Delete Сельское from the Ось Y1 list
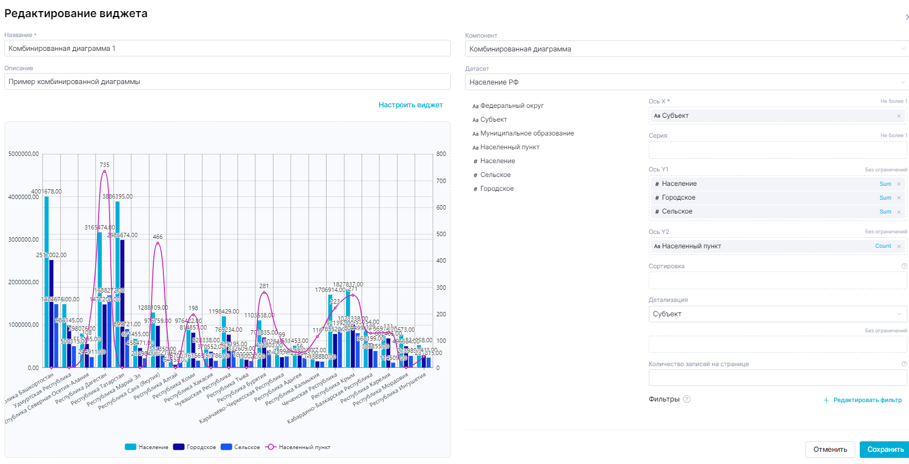The width and height of the screenshot is (909, 464). 898,212
